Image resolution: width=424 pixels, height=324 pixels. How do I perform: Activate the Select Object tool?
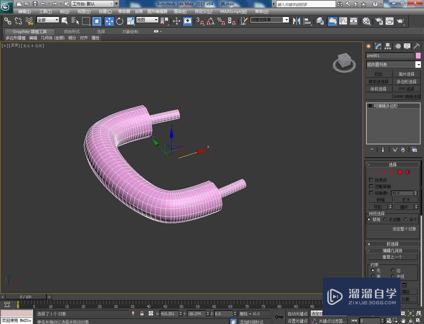click(x=65, y=21)
